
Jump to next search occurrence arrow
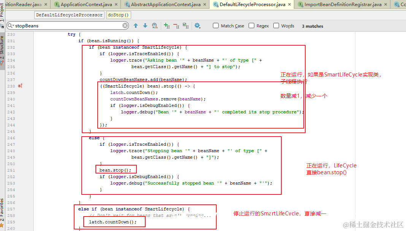[145, 25]
